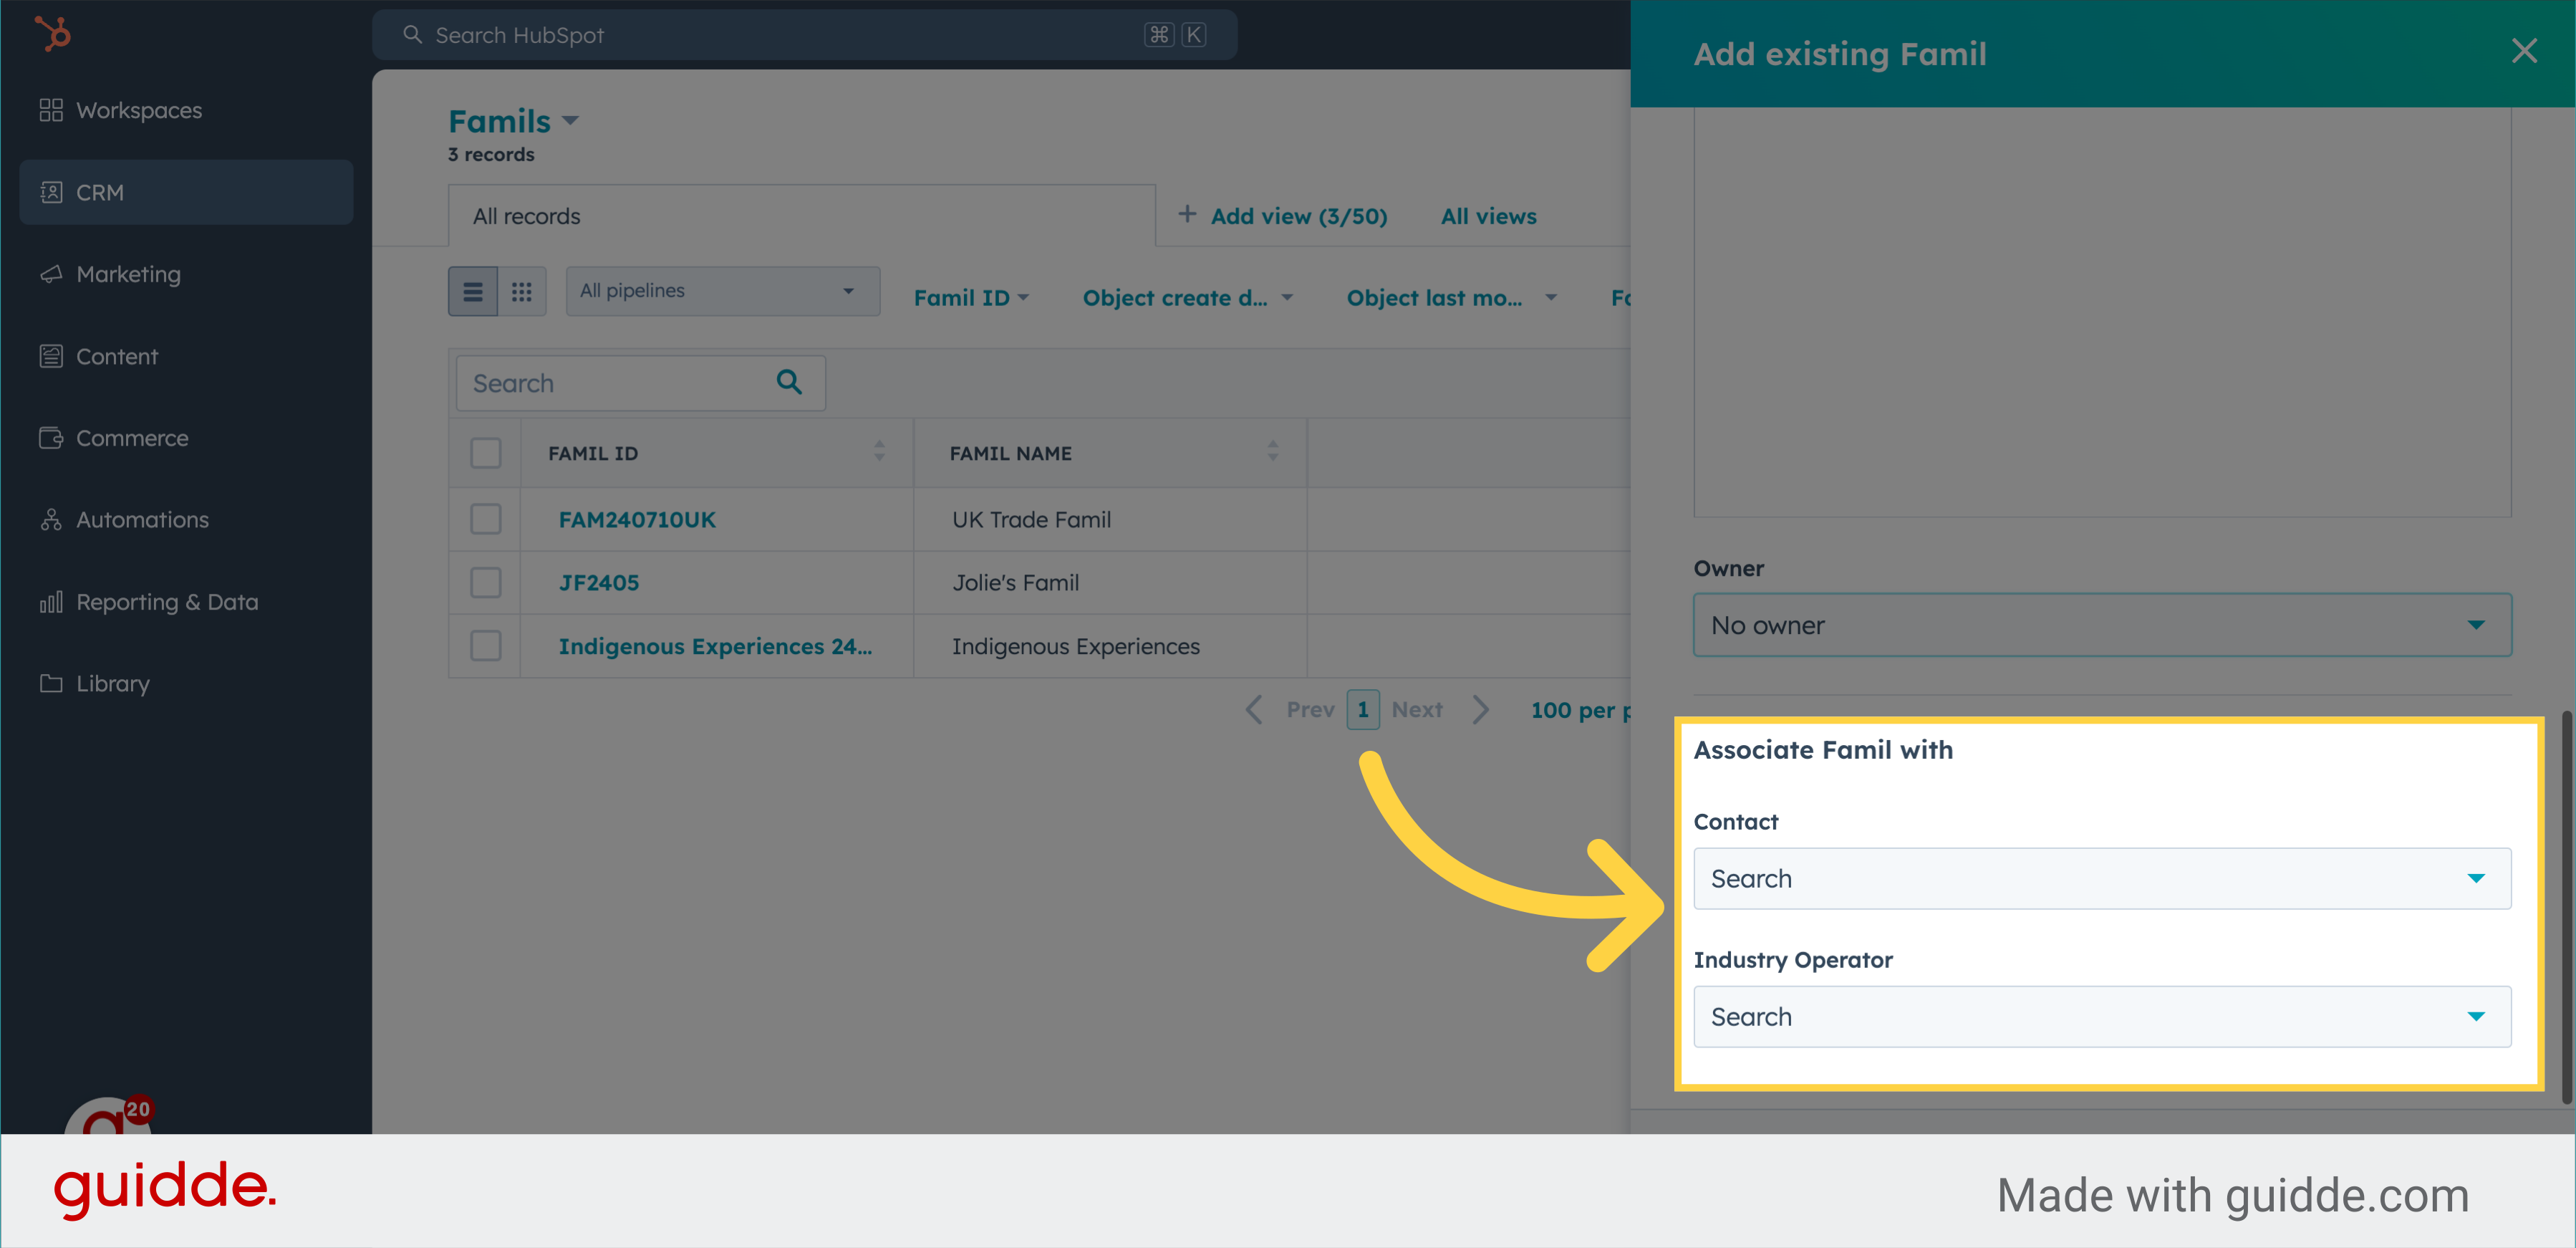
Task: Select all records with the header checkbox
Action: [x=485, y=452]
